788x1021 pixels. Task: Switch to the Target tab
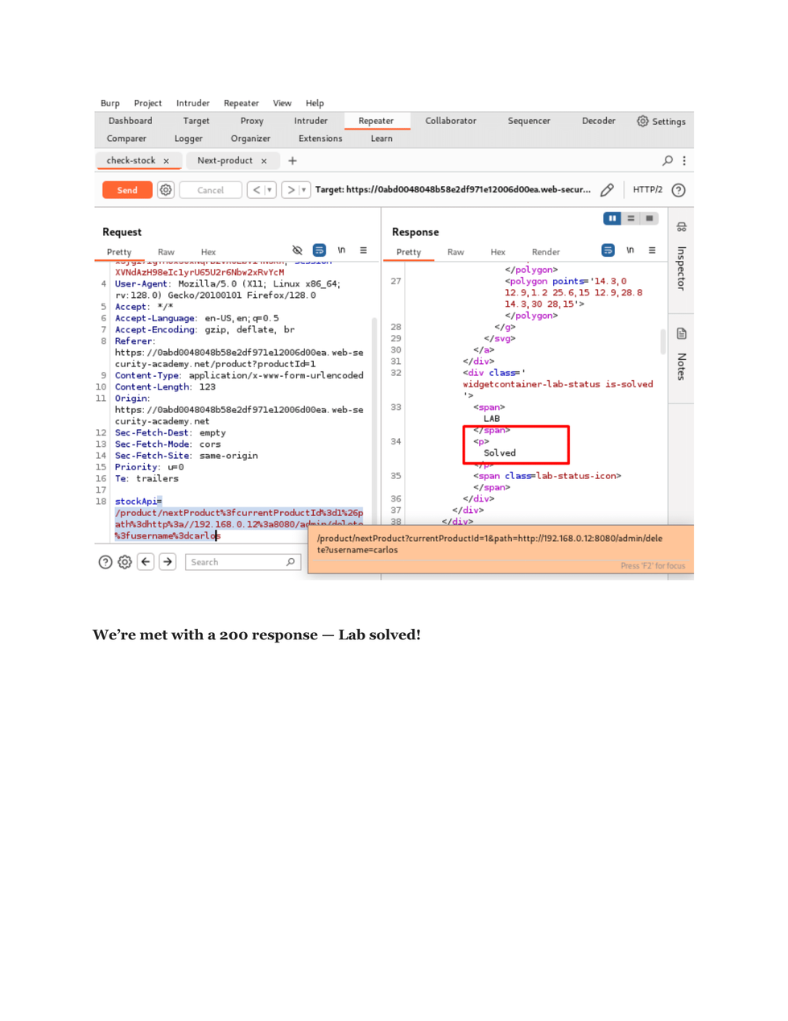click(196, 121)
